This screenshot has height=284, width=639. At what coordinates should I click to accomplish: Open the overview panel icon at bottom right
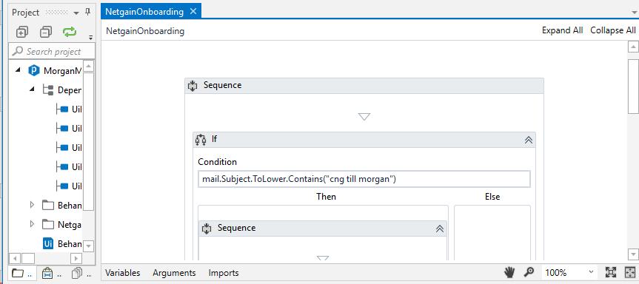point(629,272)
